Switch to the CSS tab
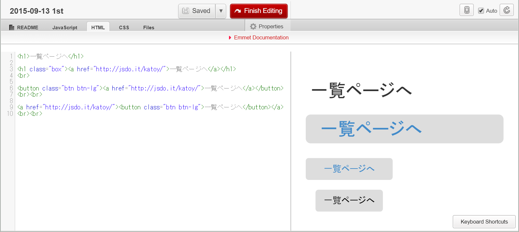 (124, 27)
